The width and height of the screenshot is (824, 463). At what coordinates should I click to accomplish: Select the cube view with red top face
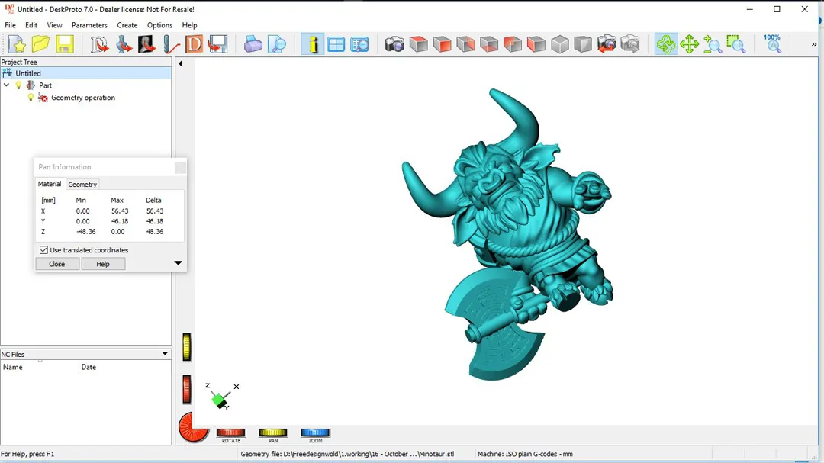[x=418, y=44]
